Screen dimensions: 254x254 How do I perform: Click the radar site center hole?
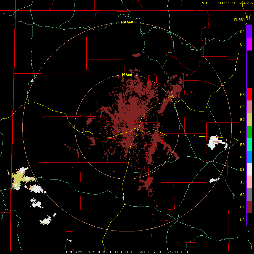click(x=127, y=127)
